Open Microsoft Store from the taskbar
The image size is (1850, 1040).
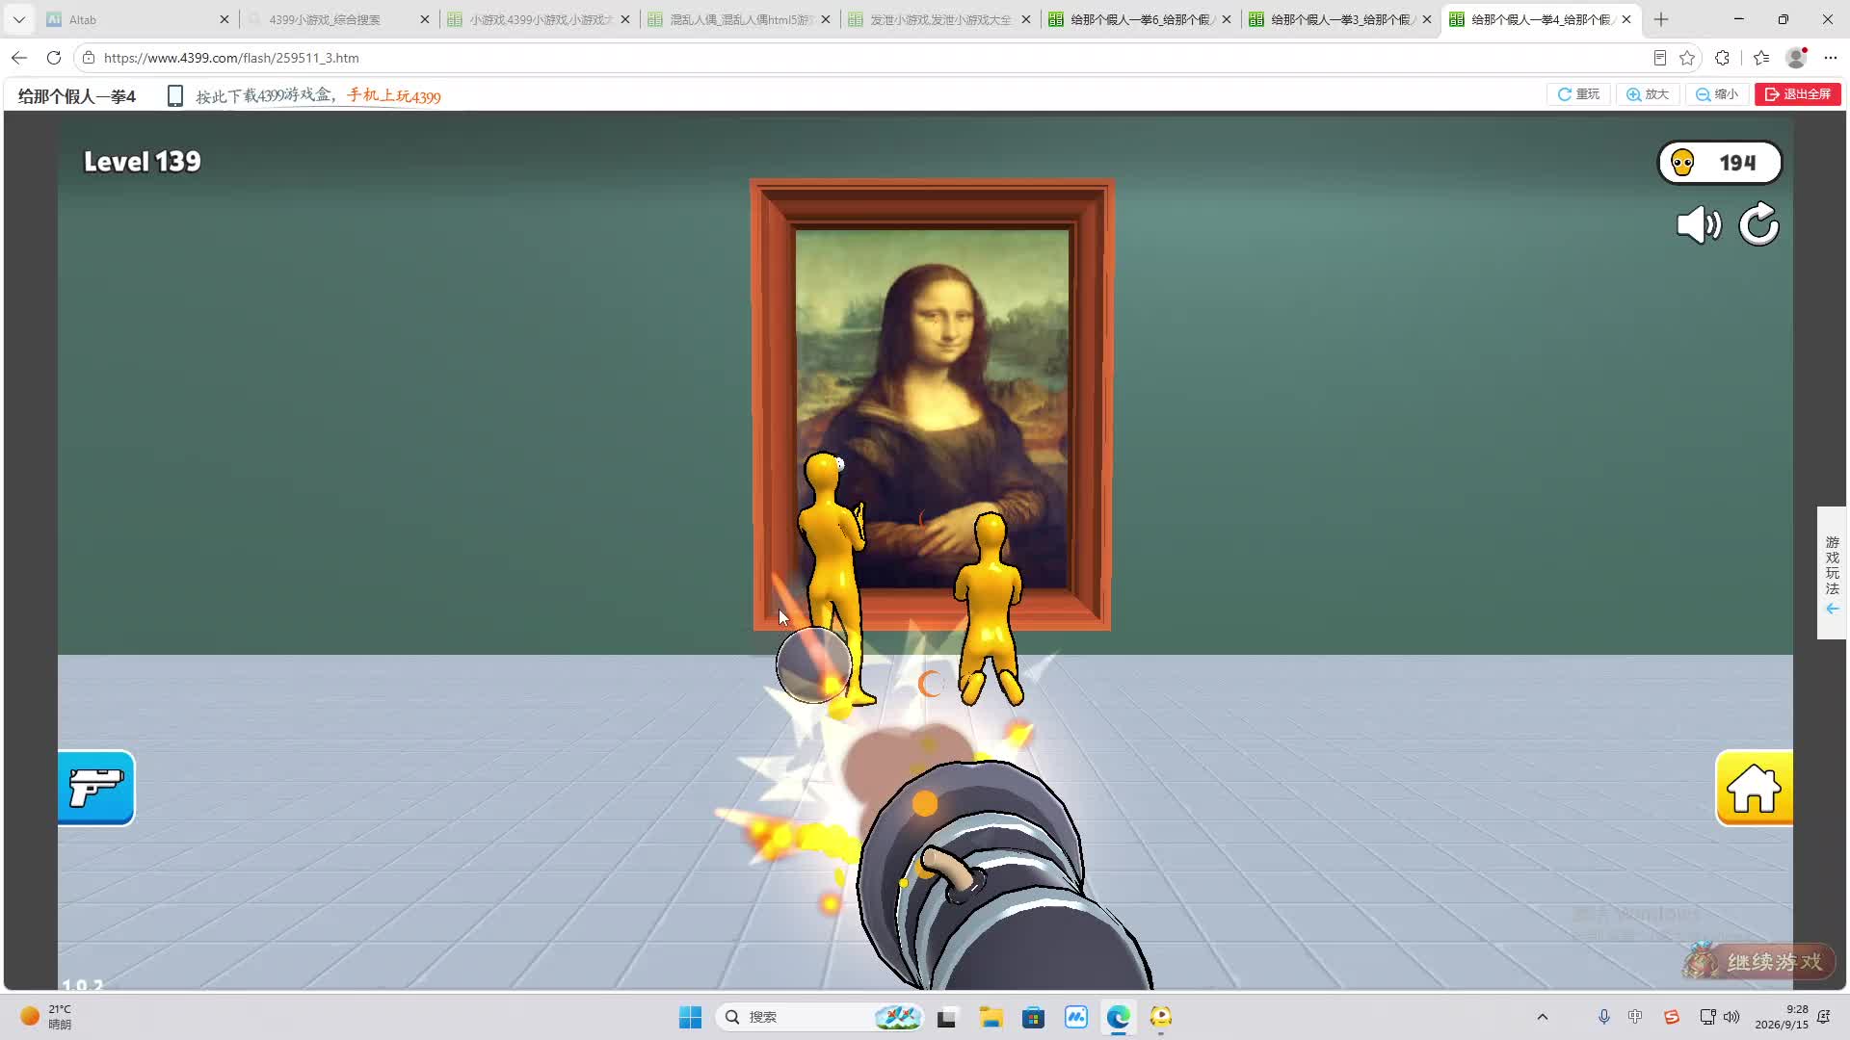1033,1017
